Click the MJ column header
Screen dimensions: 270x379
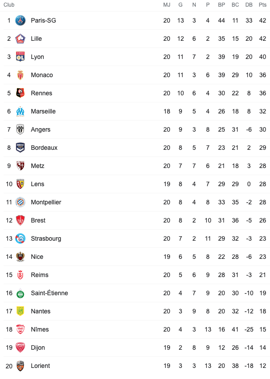167,5
